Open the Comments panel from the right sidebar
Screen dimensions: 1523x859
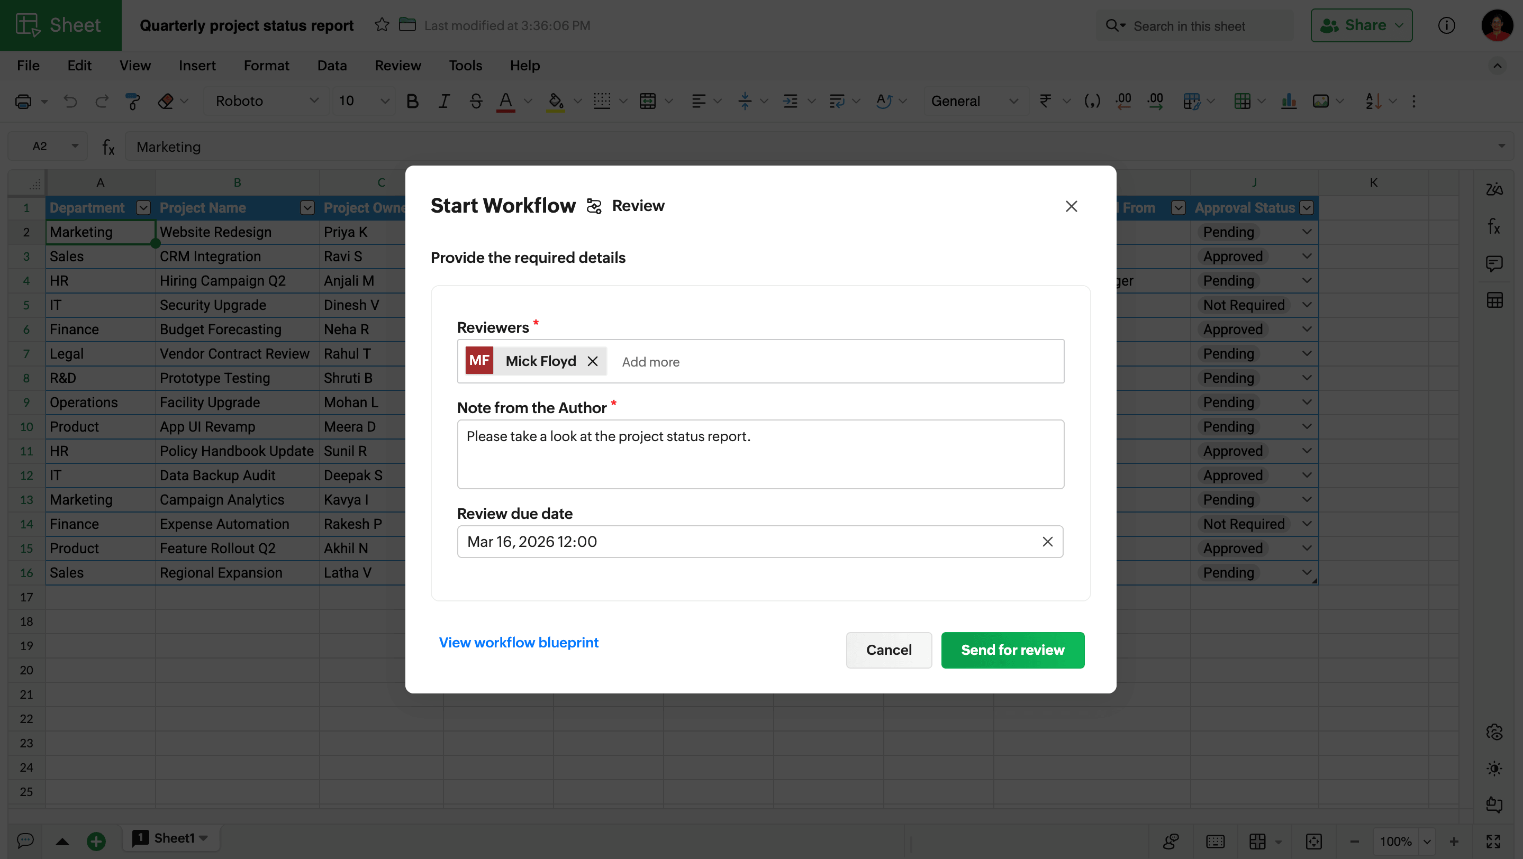1494,263
